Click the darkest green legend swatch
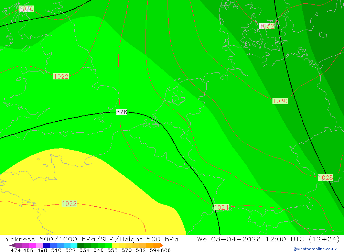344x252 pixels. 81,245
